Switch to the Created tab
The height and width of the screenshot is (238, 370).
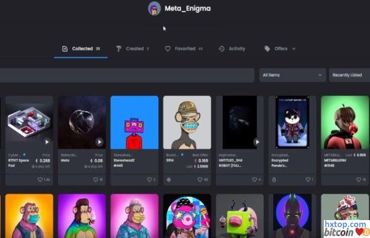coord(132,49)
